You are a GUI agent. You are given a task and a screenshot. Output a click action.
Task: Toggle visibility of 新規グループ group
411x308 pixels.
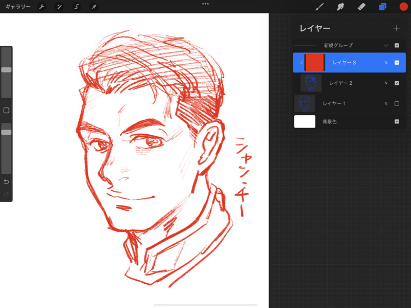(397, 45)
